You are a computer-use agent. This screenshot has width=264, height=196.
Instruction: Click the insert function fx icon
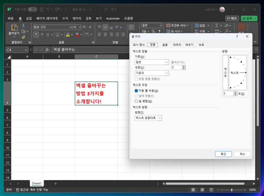point(47,50)
